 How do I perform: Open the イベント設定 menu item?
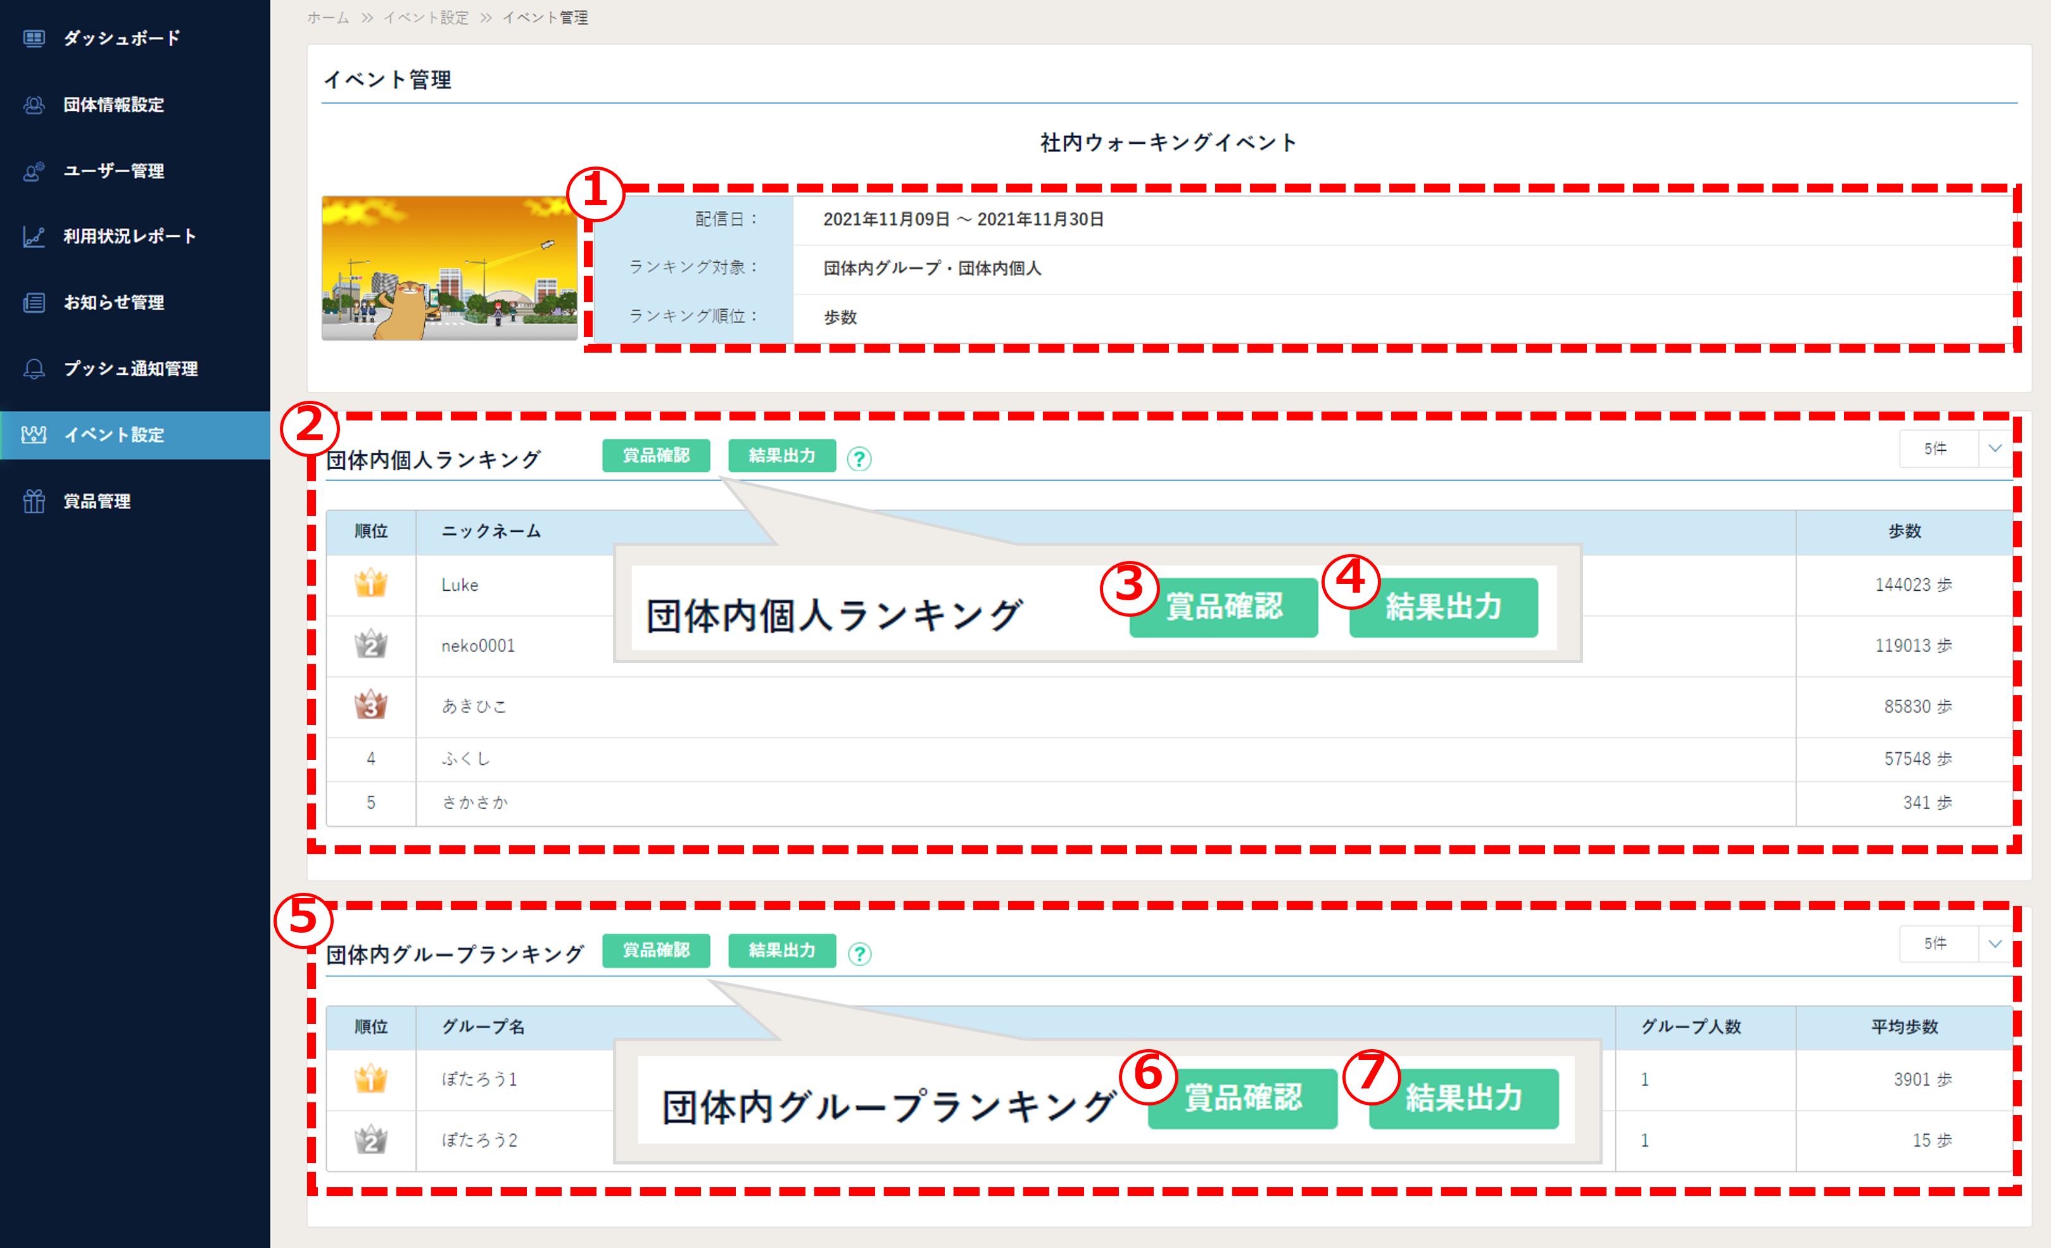(x=114, y=434)
